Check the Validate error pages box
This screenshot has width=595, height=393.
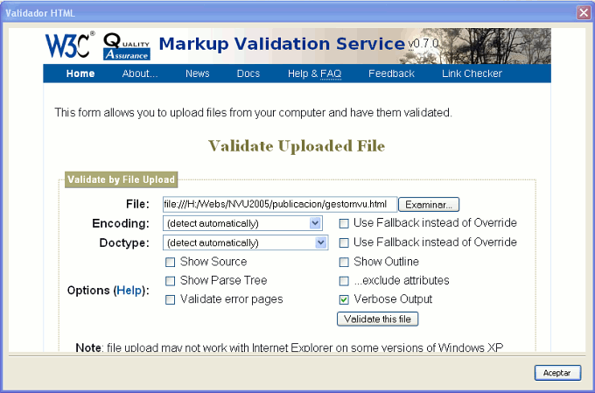click(171, 299)
